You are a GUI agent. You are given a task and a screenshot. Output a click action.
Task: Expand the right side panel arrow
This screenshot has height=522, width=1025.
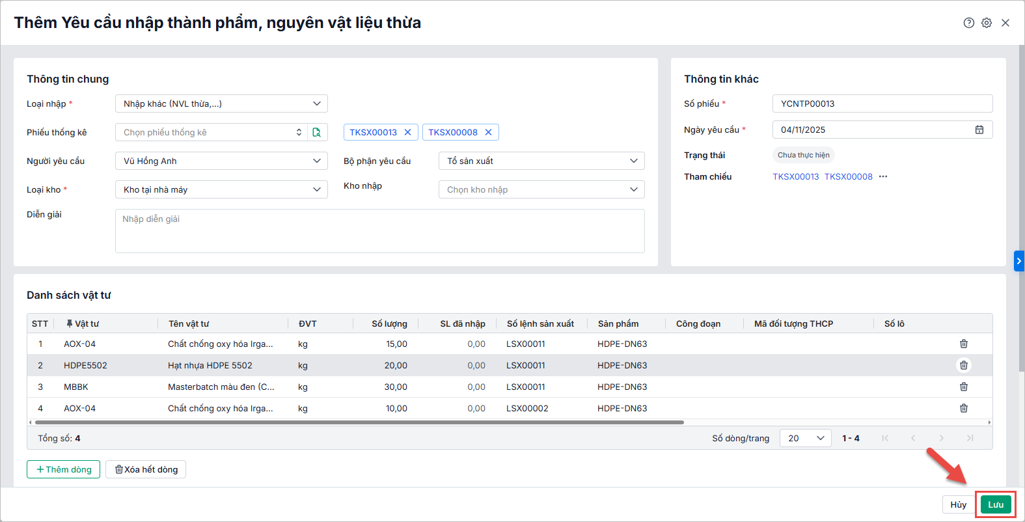click(1018, 261)
